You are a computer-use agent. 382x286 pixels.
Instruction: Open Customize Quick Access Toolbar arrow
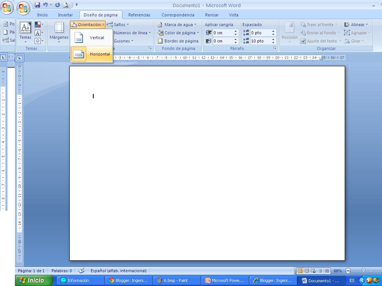[x=76, y=4]
